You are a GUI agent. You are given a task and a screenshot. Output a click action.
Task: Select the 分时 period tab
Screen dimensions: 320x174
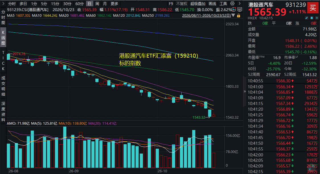12,4
